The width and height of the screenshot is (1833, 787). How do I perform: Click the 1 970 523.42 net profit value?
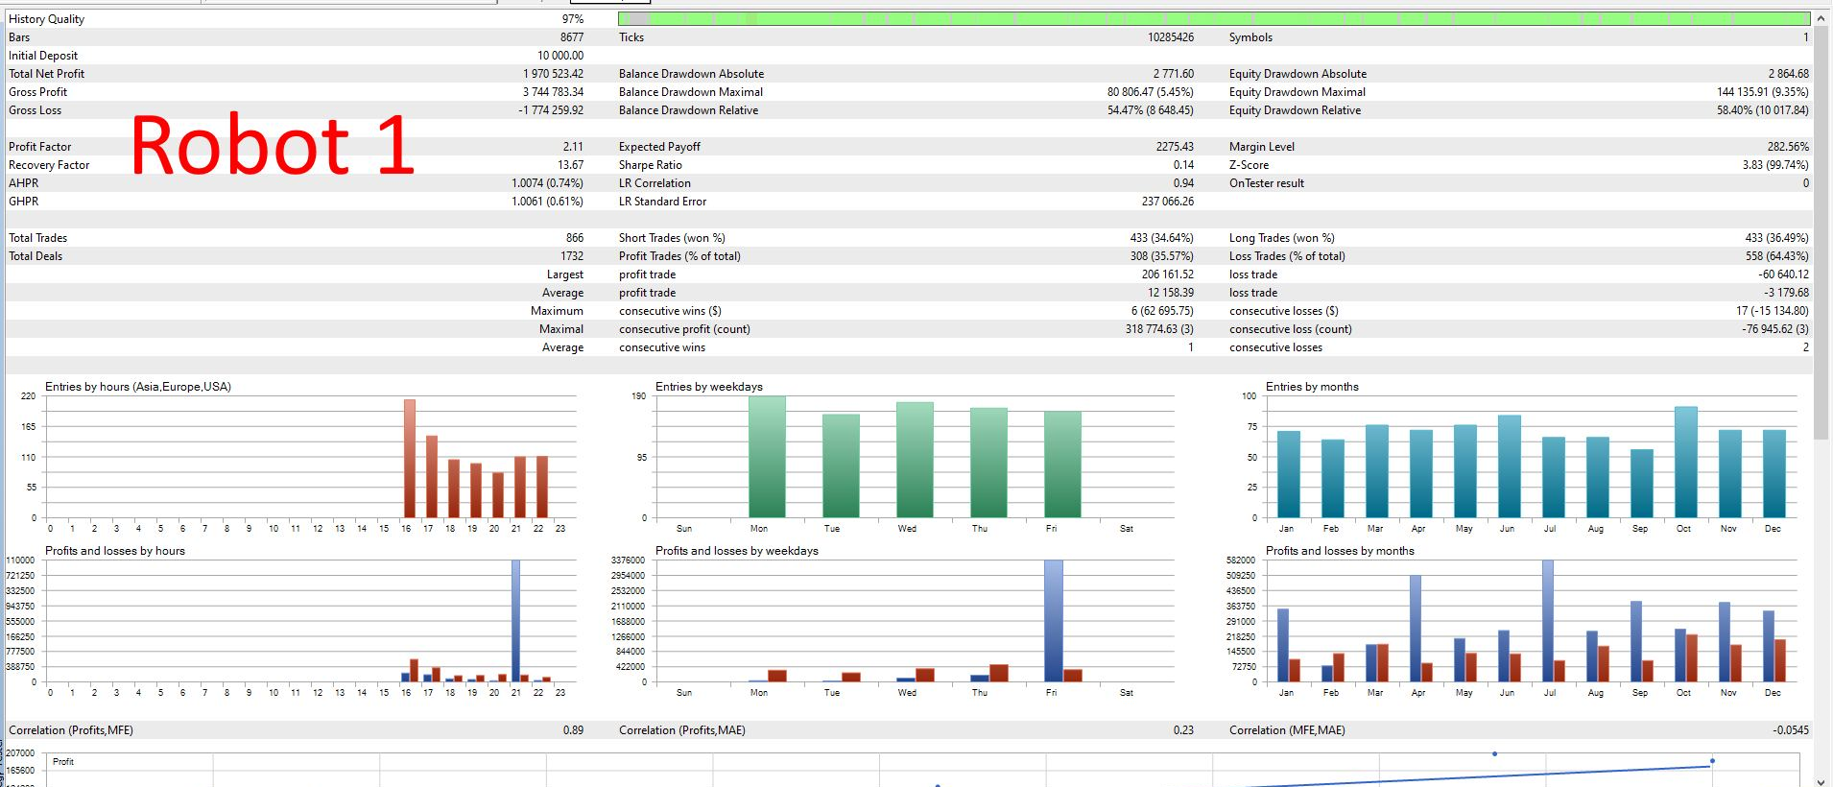554,74
